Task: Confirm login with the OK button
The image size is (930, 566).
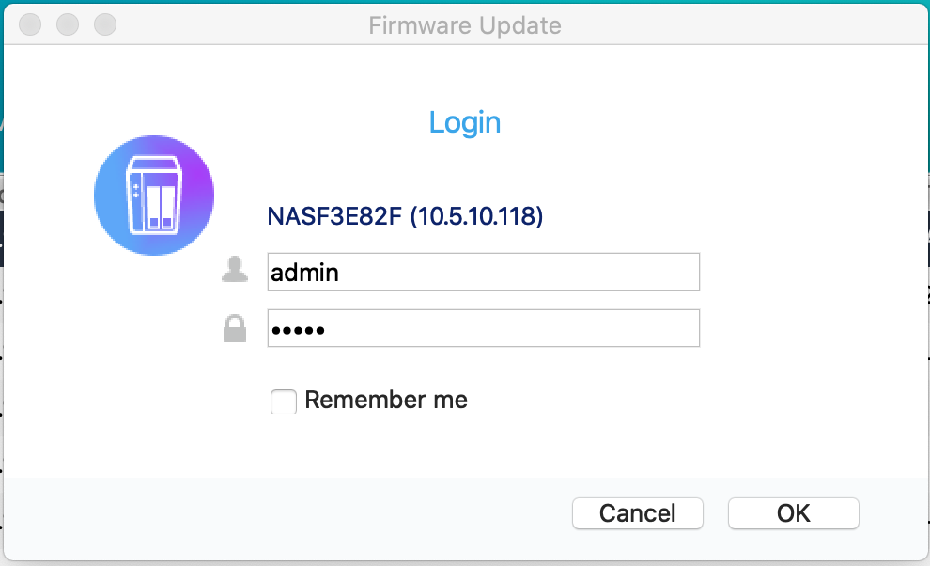Action: 794,513
